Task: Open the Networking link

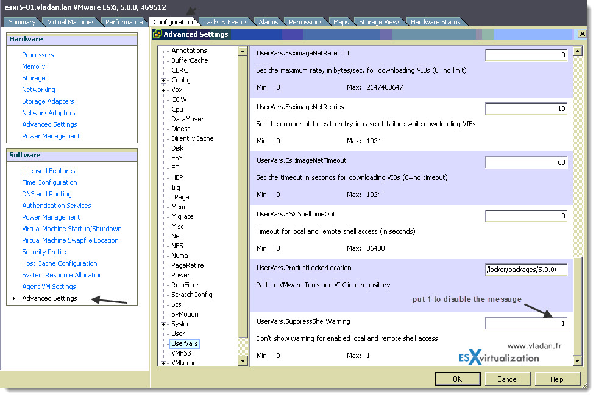Action: (38, 90)
